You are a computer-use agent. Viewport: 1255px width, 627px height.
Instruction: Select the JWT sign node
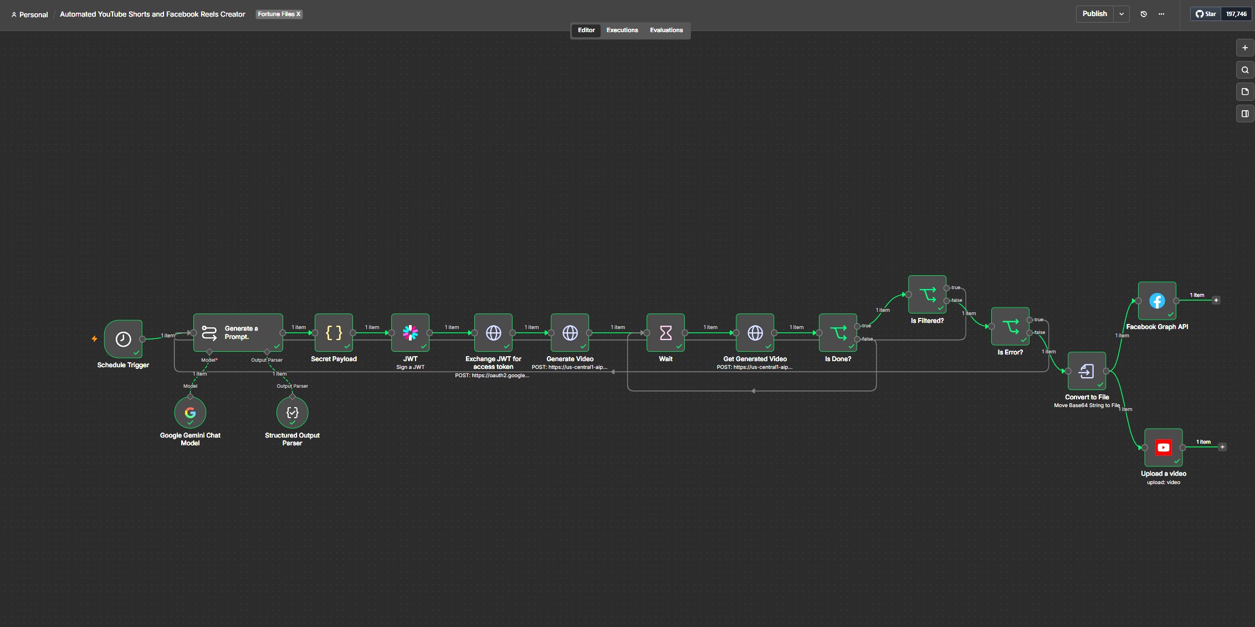tap(410, 333)
